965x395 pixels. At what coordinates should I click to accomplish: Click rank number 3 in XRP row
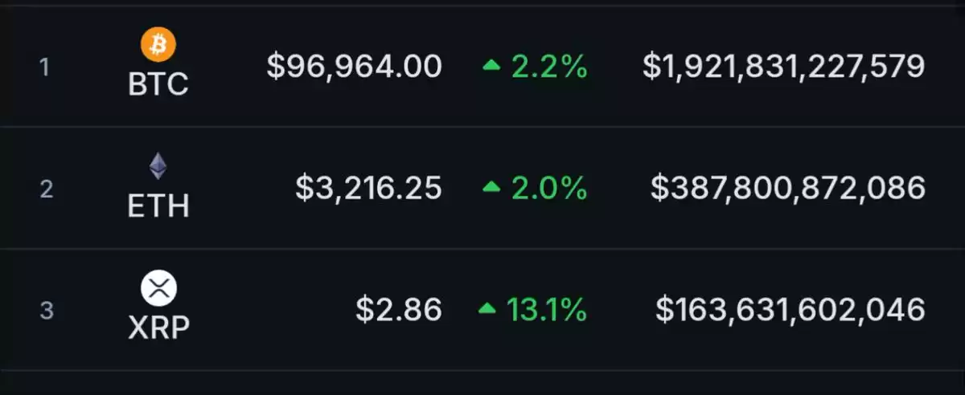[46, 310]
